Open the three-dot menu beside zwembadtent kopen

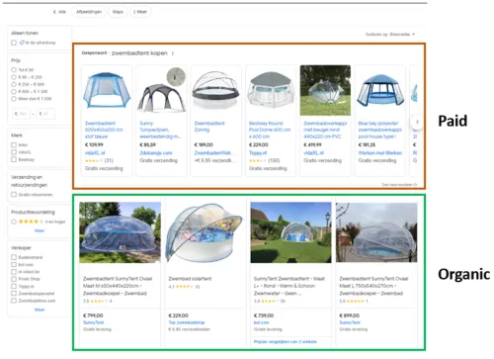pos(173,53)
